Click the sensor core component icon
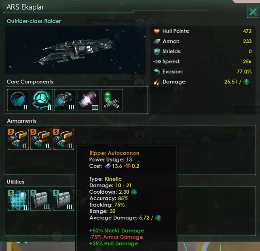Viewport: 260px width, 251px height. click(x=18, y=100)
